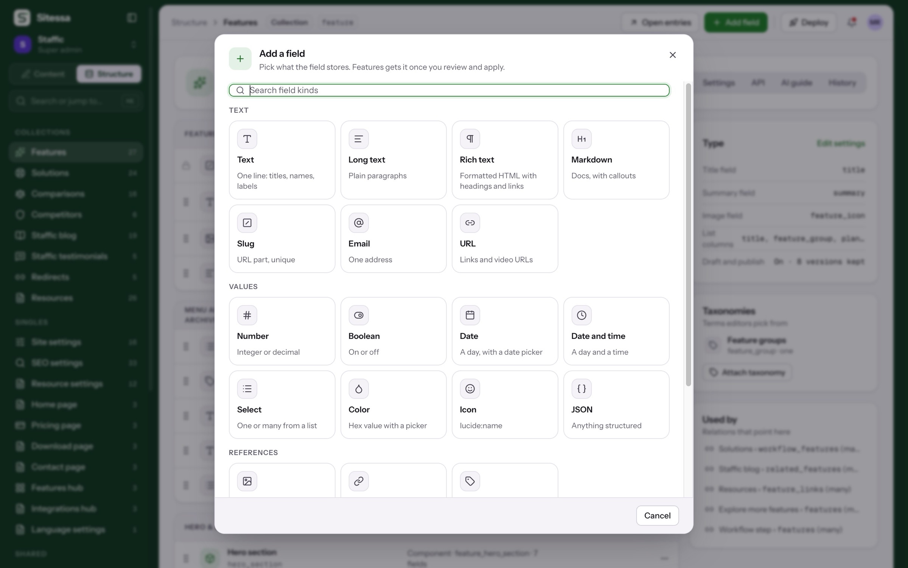The height and width of the screenshot is (568, 908).
Task: Select the chain-link reference icon under References
Action: (x=358, y=481)
